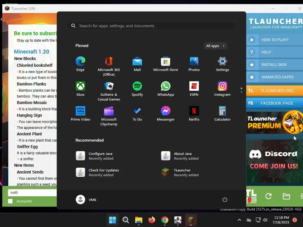Screen dimensions: 303x227
Task: Open the ESPN app
Action: [194, 89]
